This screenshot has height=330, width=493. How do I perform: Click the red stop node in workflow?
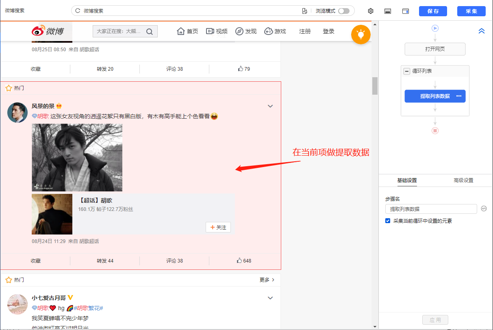435,130
